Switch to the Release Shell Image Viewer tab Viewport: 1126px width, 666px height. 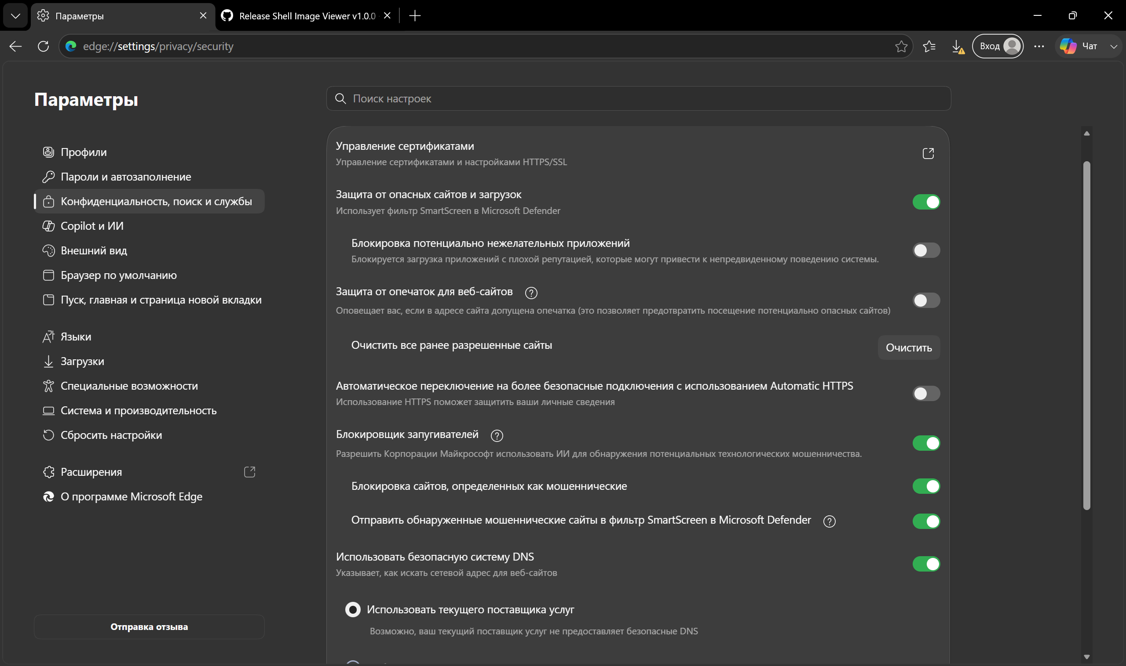point(307,16)
